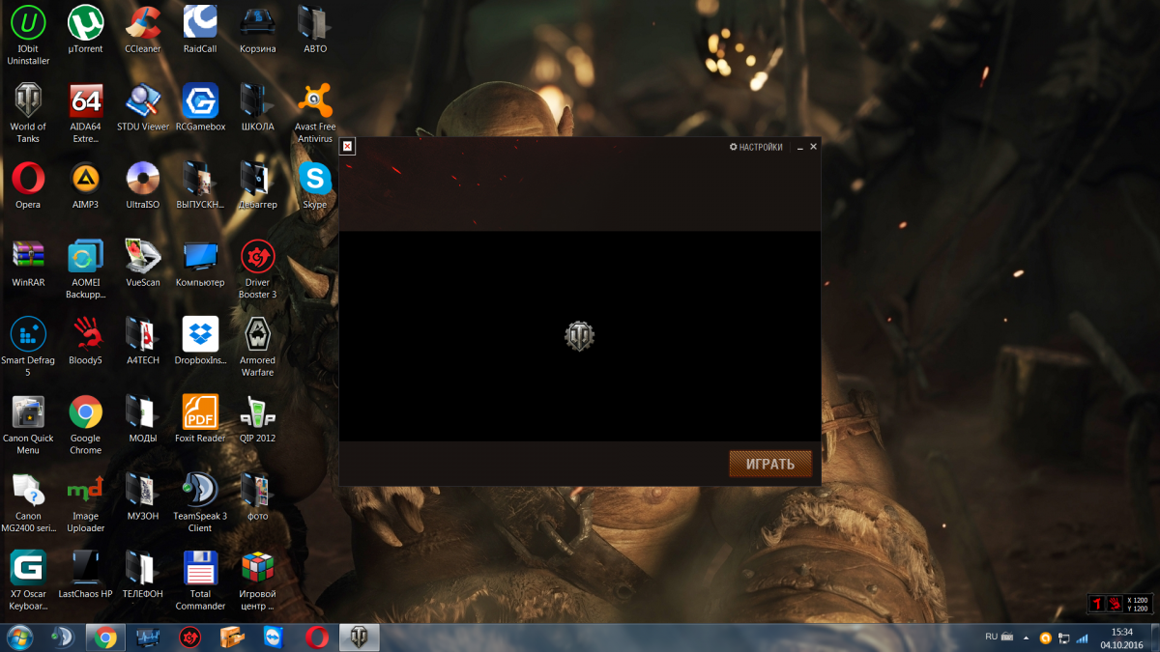
Task: Select the фото folder icon
Action: click(x=257, y=498)
